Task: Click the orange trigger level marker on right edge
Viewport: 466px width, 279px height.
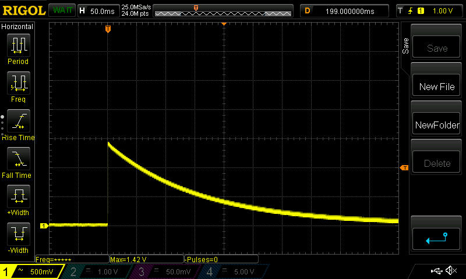Action: [x=404, y=168]
